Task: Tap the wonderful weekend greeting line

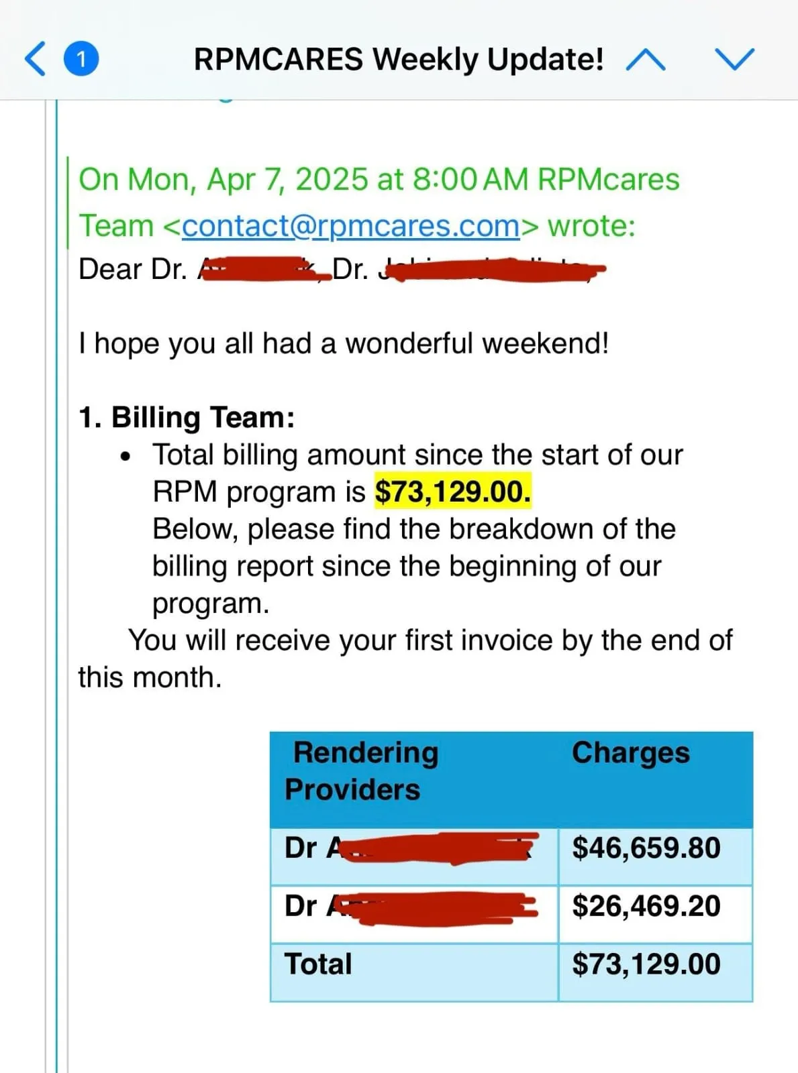Action: click(344, 343)
